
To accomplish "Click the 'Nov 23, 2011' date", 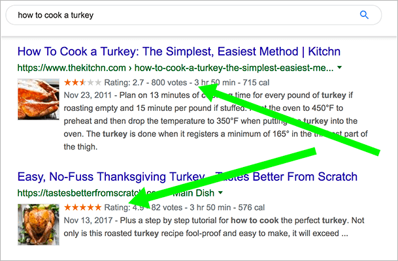I will (x=90, y=95).
